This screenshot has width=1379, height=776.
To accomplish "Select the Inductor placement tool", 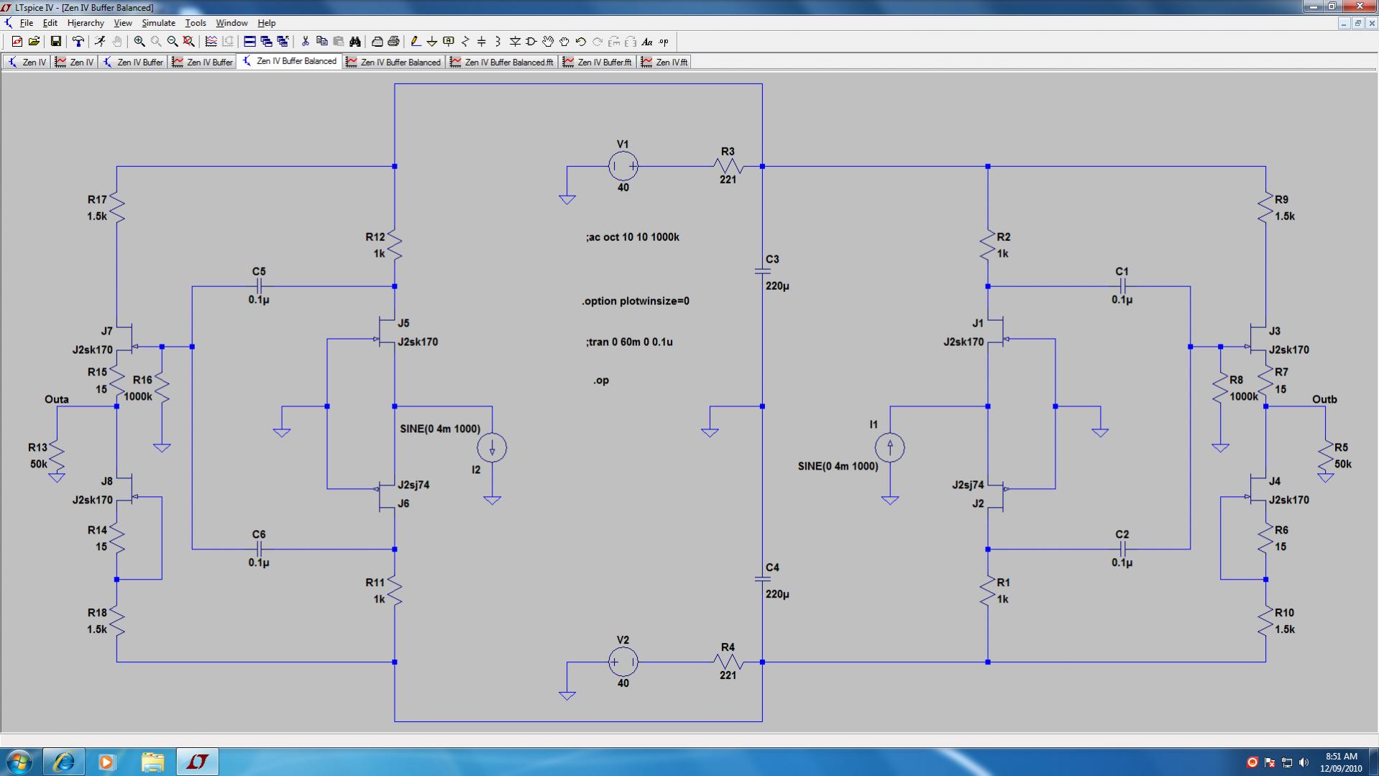I will pyautogui.click(x=498, y=42).
